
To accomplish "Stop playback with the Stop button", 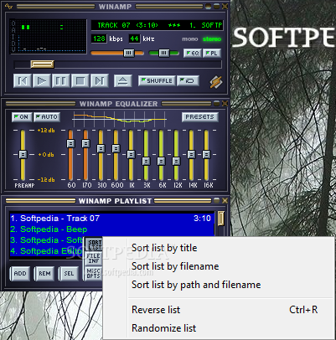I will (x=80, y=81).
